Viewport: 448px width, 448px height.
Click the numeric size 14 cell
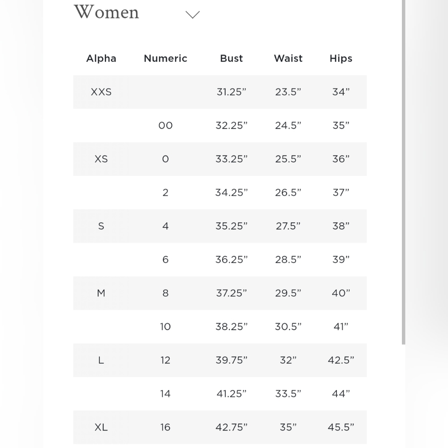(165, 394)
